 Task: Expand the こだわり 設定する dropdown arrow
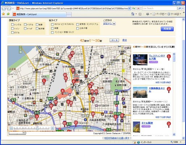[x=114, y=24]
